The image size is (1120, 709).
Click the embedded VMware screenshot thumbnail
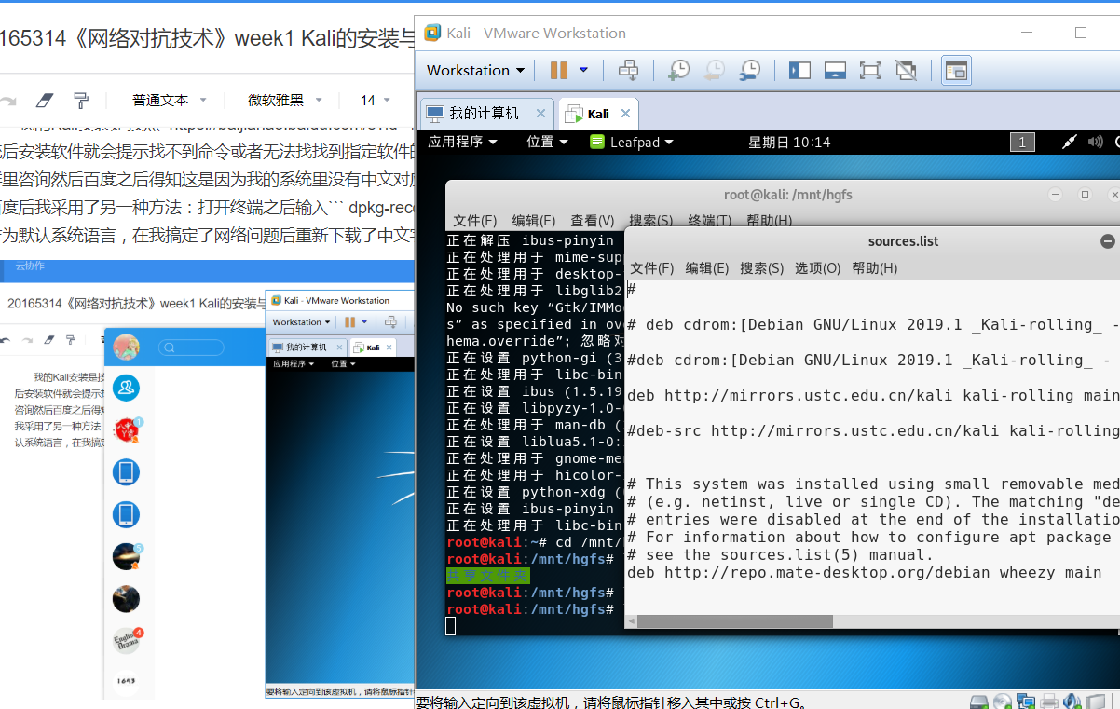pyautogui.click(x=340, y=494)
